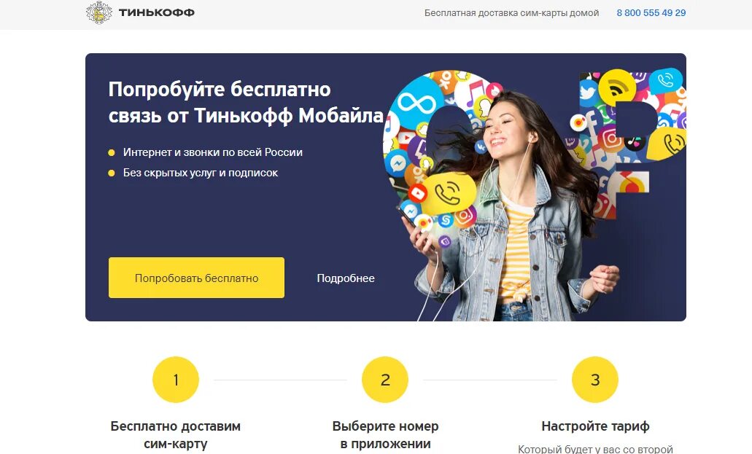This screenshot has height=454, width=752.
Task: Select the step 3 yellow circle
Action: [x=594, y=380]
